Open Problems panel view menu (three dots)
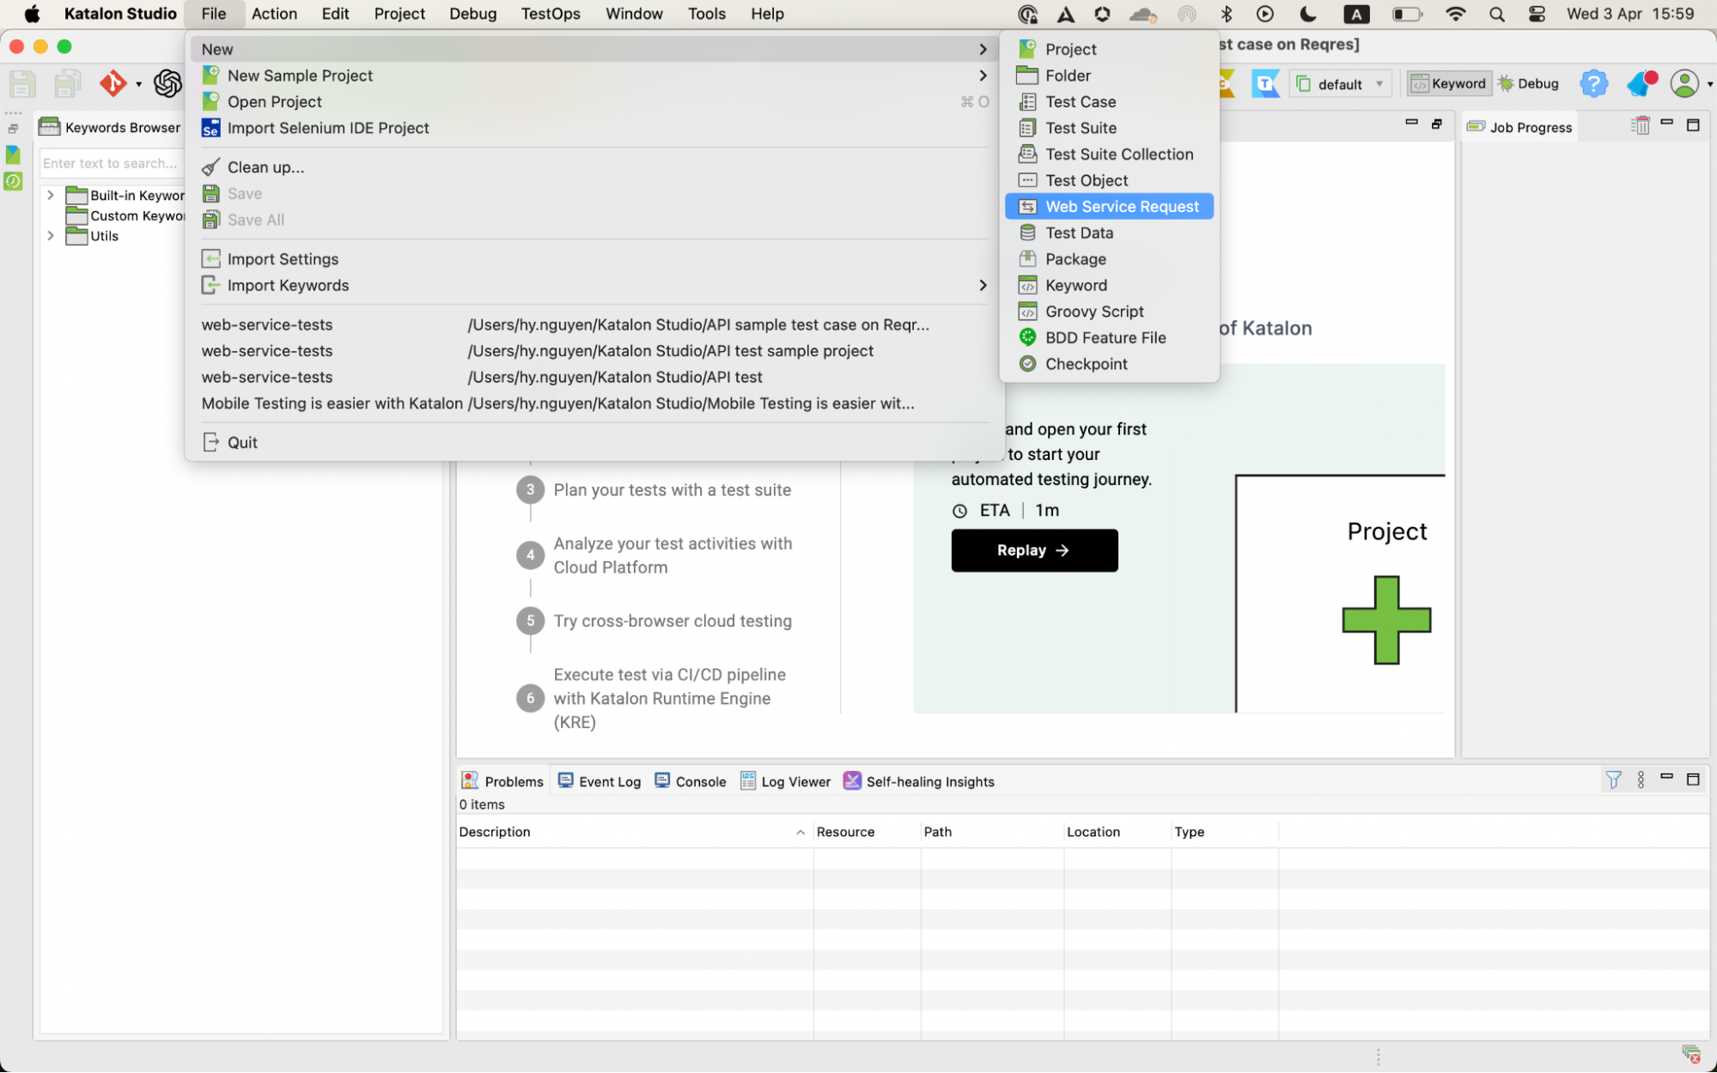 click(x=1641, y=779)
